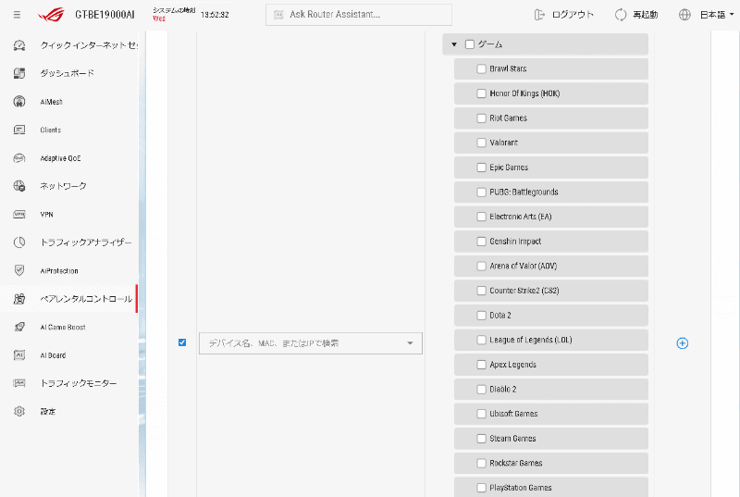Open the device search dropdown arrow
Viewport: 740px width, 497px height.
(410, 343)
